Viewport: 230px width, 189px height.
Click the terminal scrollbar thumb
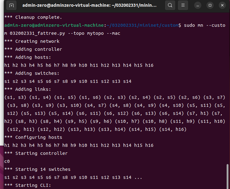point(228,176)
